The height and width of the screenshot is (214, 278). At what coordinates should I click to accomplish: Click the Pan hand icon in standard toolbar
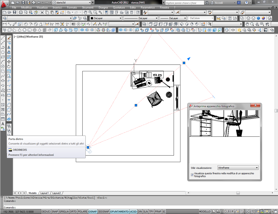pos(85,13)
